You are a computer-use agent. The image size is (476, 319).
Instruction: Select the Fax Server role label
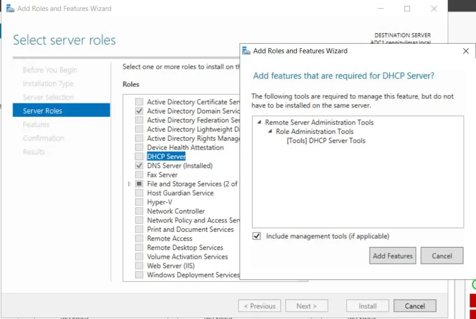click(162, 175)
